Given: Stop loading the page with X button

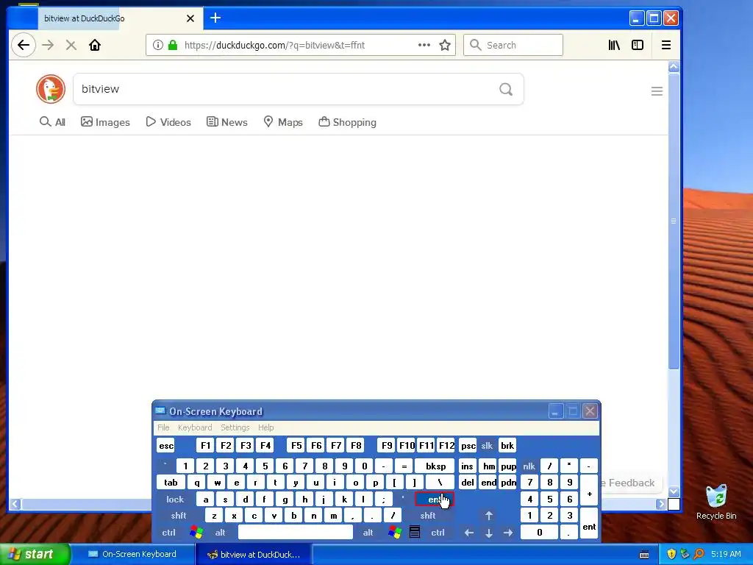Looking at the screenshot, I should coord(71,45).
